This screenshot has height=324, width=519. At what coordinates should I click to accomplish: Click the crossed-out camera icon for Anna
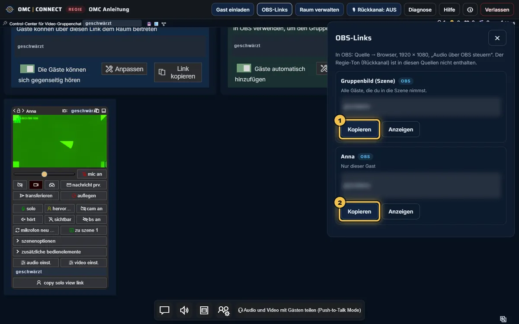coord(20,185)
